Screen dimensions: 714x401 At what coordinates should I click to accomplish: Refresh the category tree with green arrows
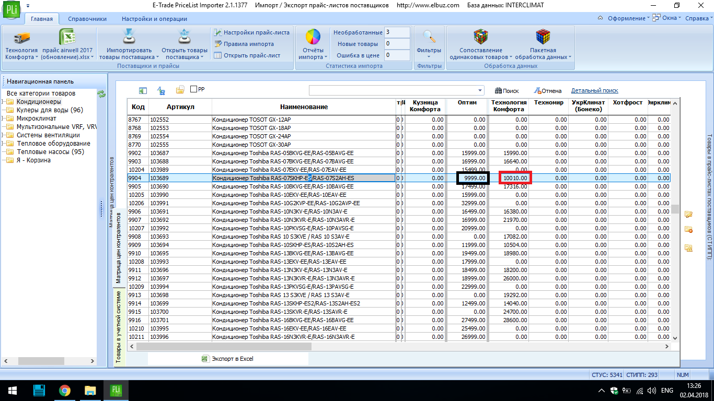pos(101,94)
